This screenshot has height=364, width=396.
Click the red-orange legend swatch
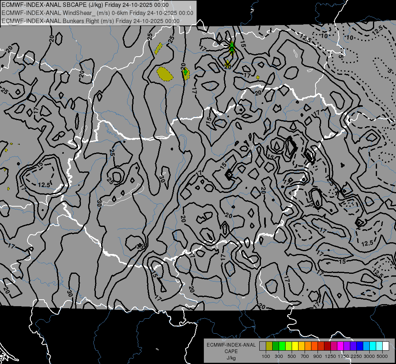click(x=314, y=346)
